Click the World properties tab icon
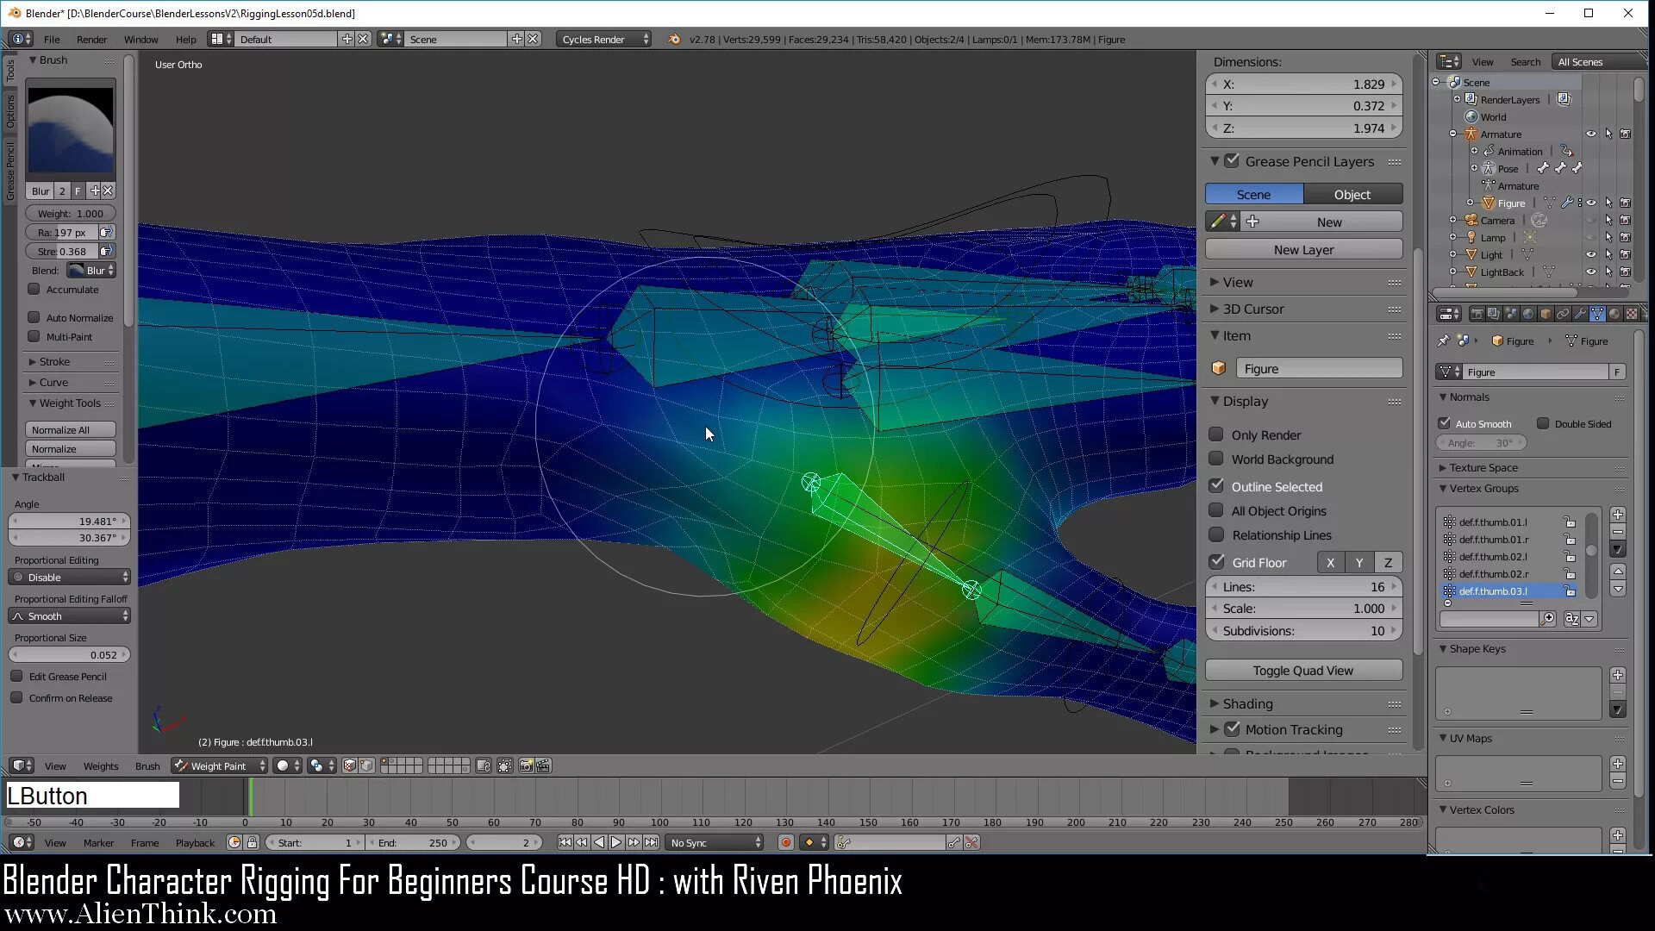 (x=1528, y=314)
